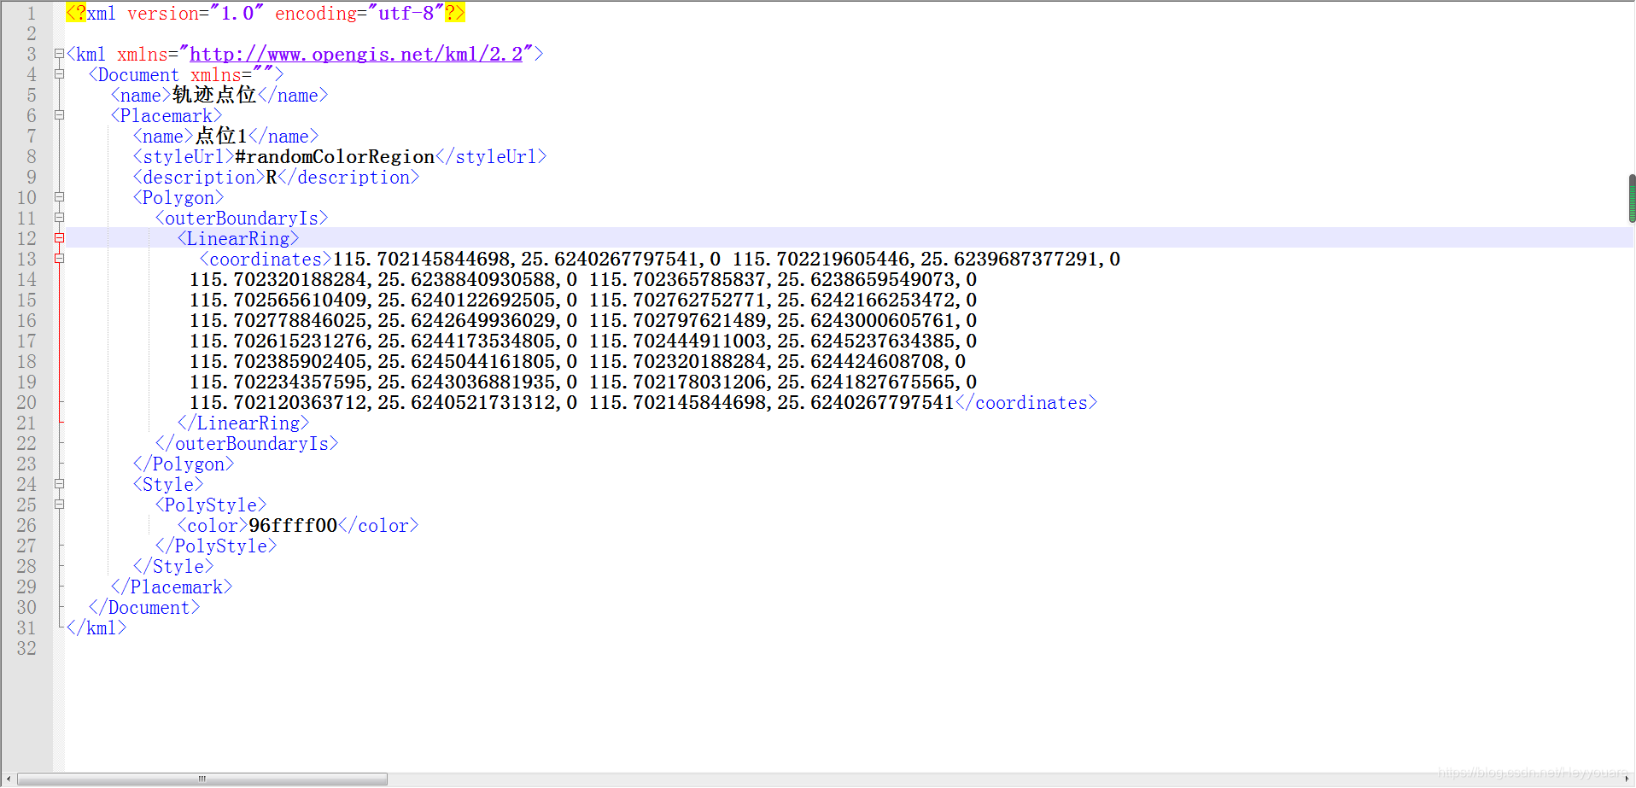Collapse the outerBoundaryIs fold marker
The height and width of the screenshot is (788, 1636).
(59, 218)
